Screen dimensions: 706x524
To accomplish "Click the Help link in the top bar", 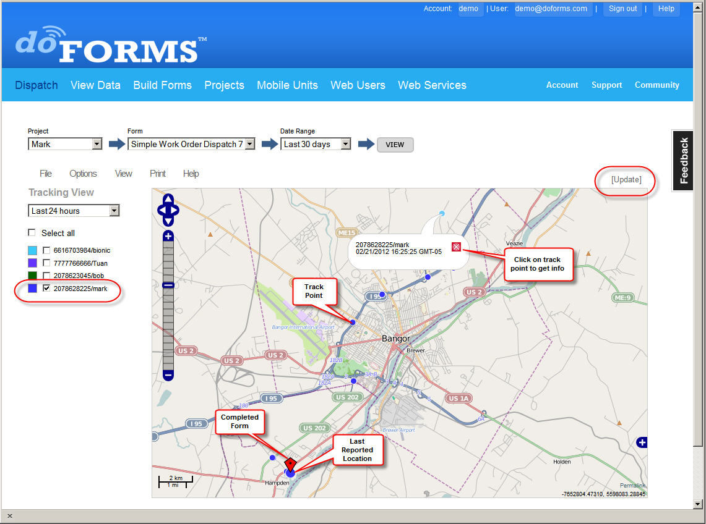I will click(x=666, y=9).
